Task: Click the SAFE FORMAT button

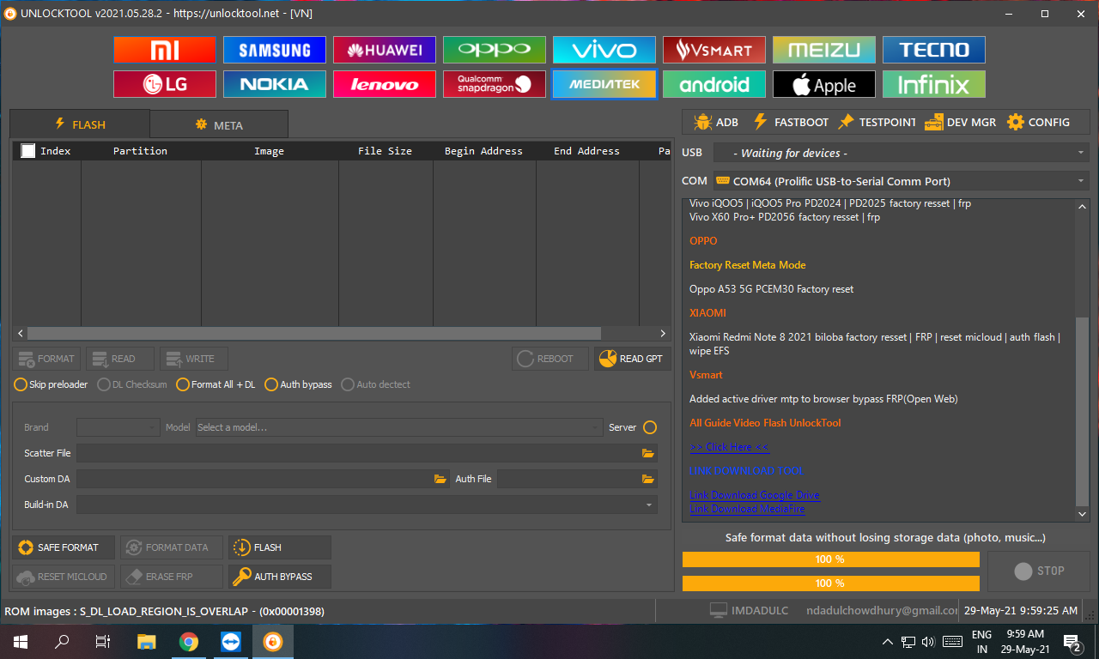Action: (x=63, y=547)
